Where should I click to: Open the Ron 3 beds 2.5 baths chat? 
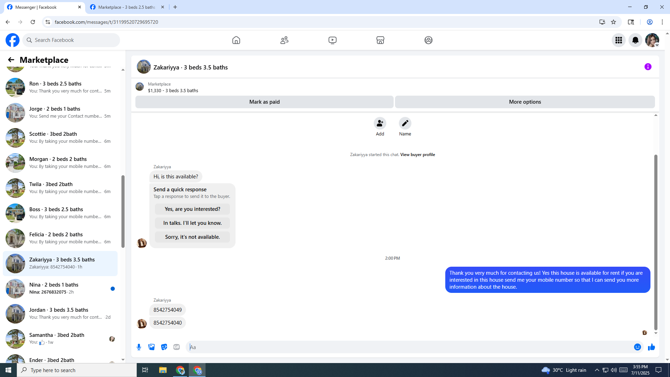[x=60, y=87]
